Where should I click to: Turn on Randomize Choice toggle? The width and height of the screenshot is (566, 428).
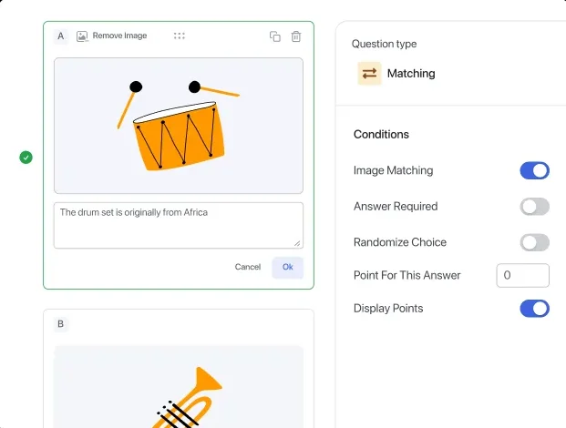pos(534,242)
